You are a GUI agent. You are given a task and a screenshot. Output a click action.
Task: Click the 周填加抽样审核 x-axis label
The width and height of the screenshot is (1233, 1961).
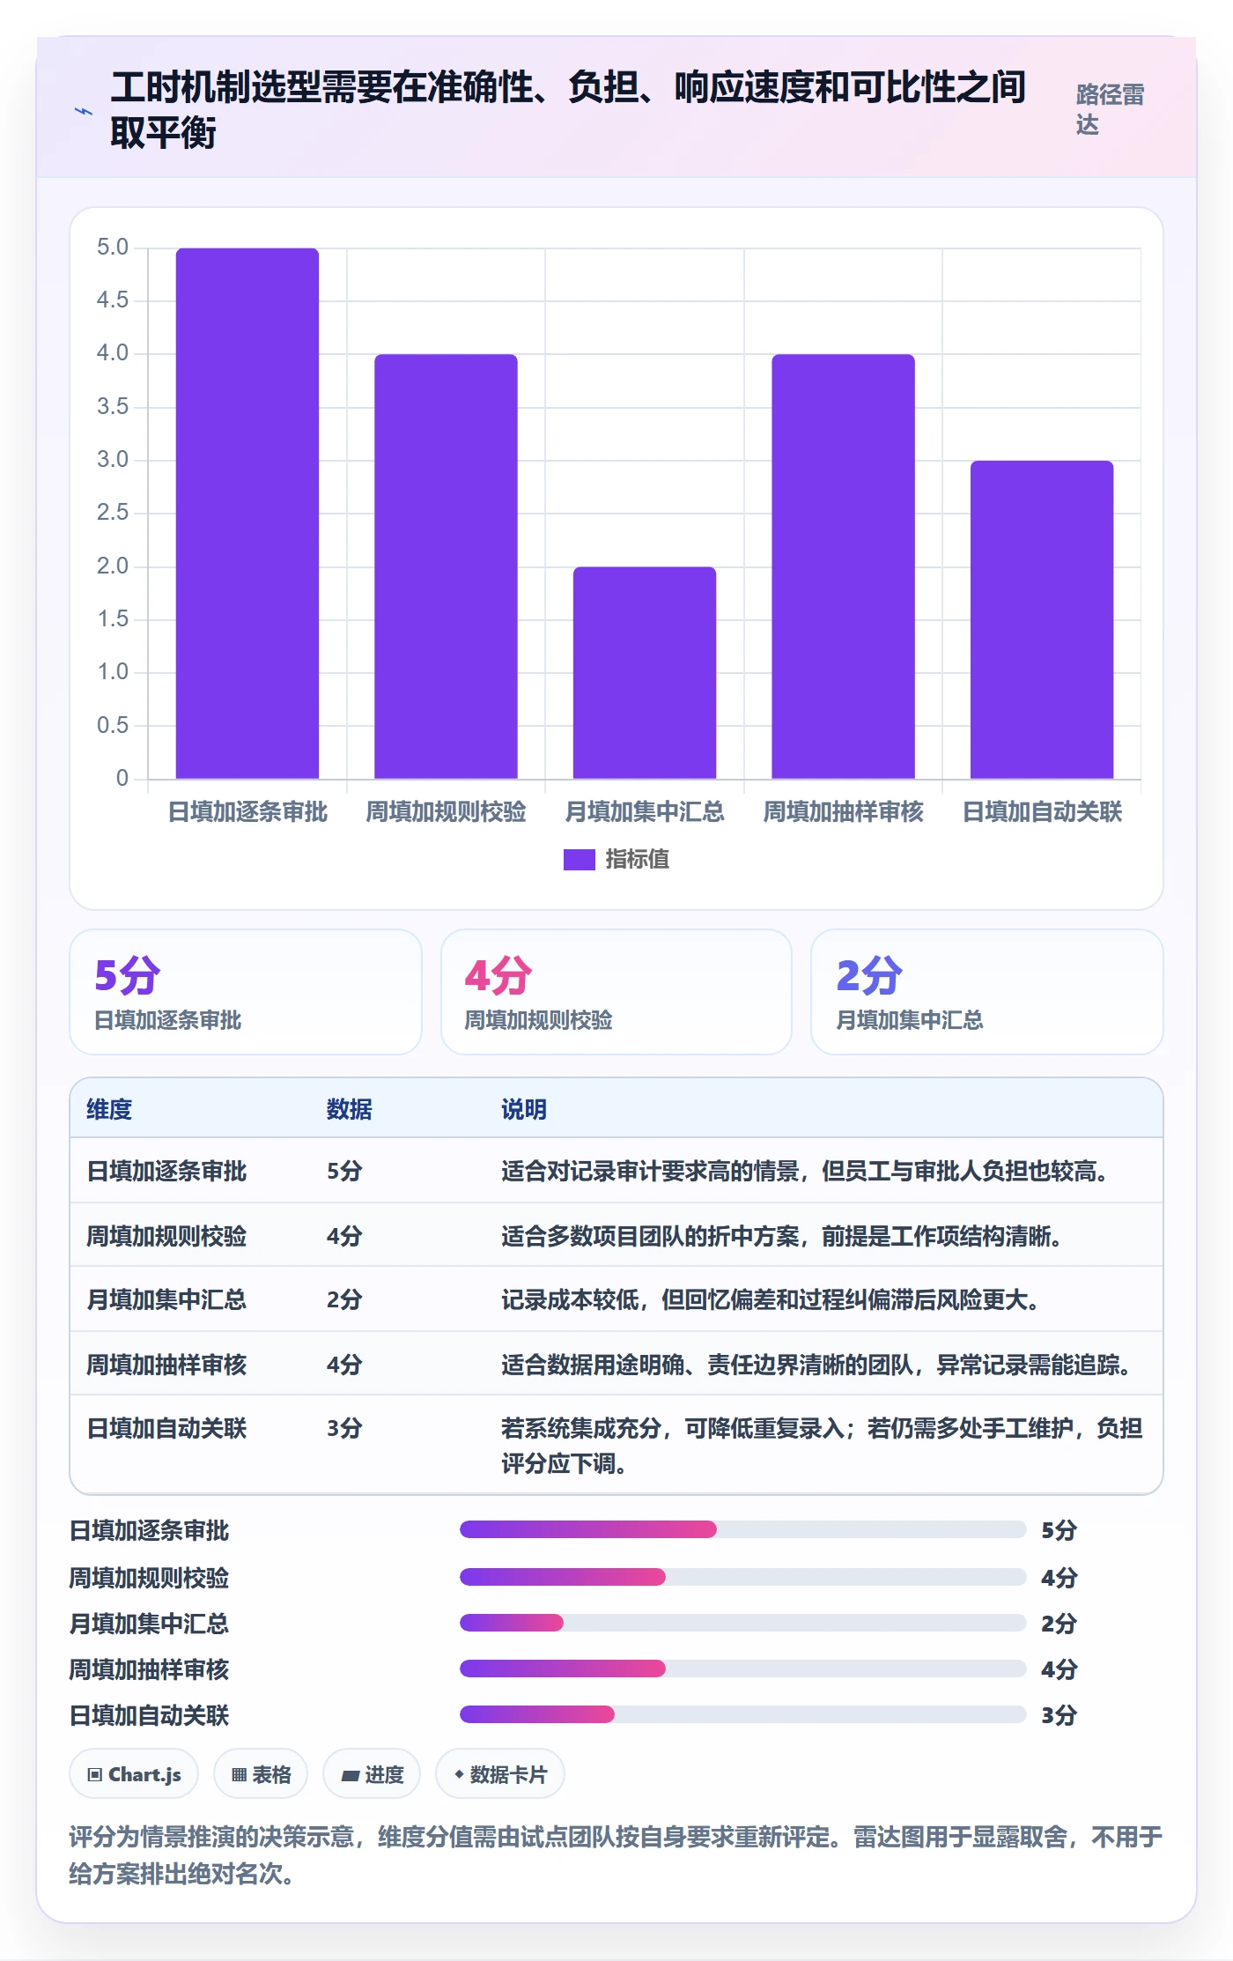843,811
